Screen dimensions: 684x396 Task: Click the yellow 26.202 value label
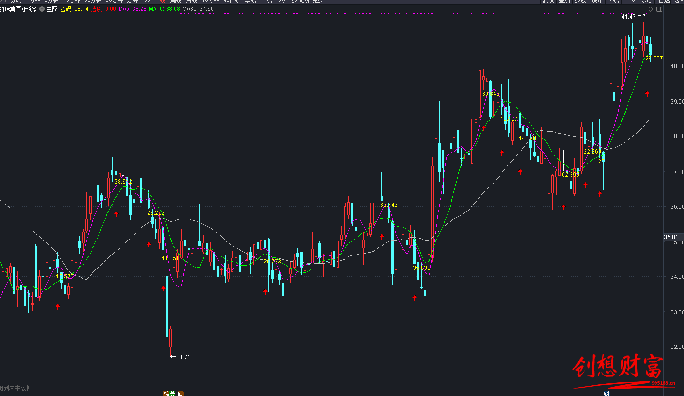point(156,213)
